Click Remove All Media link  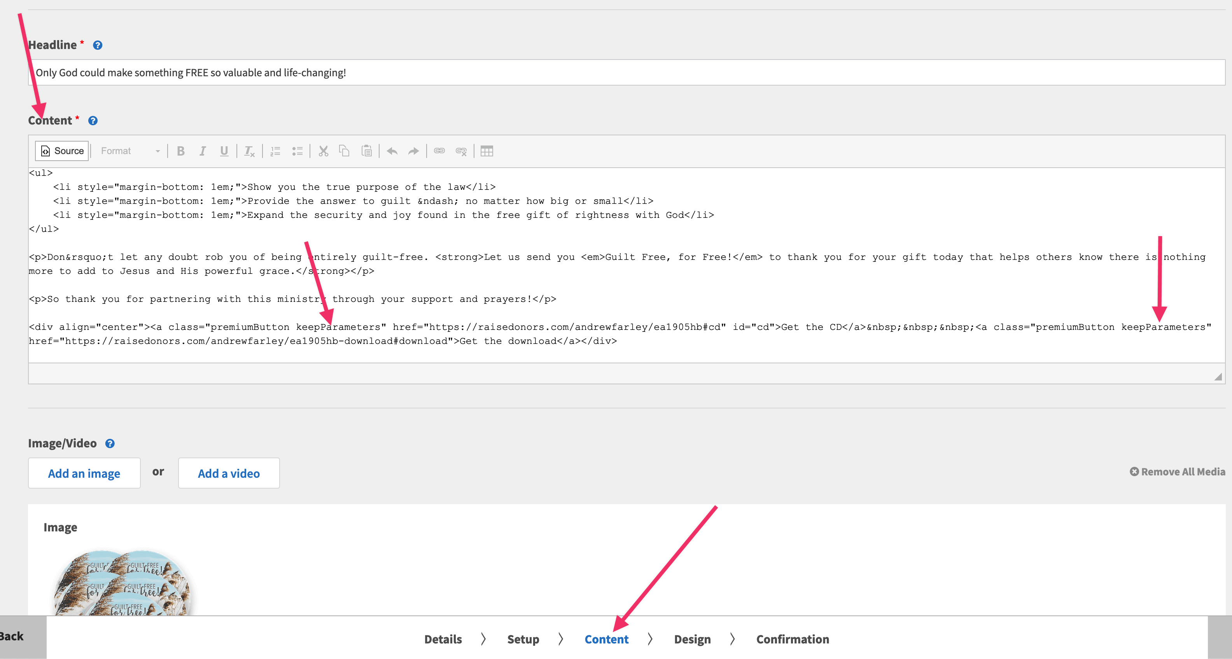[x=1177, y=472]
